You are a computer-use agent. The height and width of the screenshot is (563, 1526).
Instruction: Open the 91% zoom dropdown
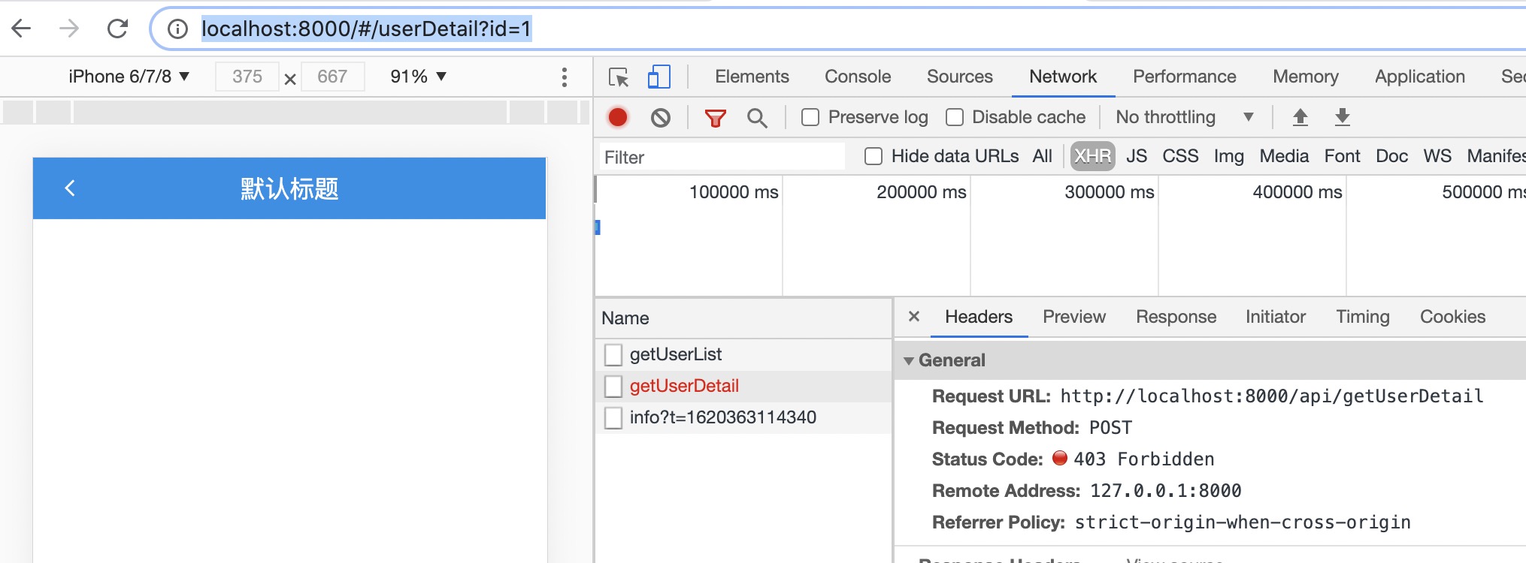coord(419,77)
